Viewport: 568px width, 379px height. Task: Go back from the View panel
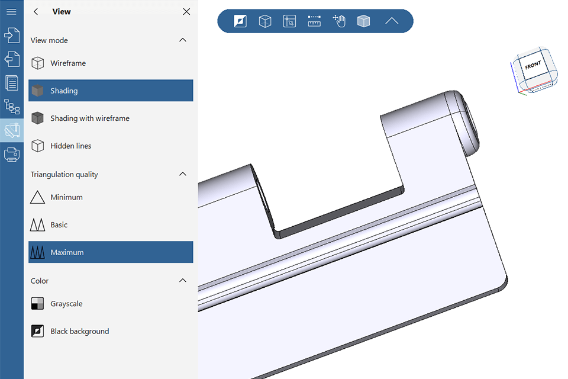36,12
